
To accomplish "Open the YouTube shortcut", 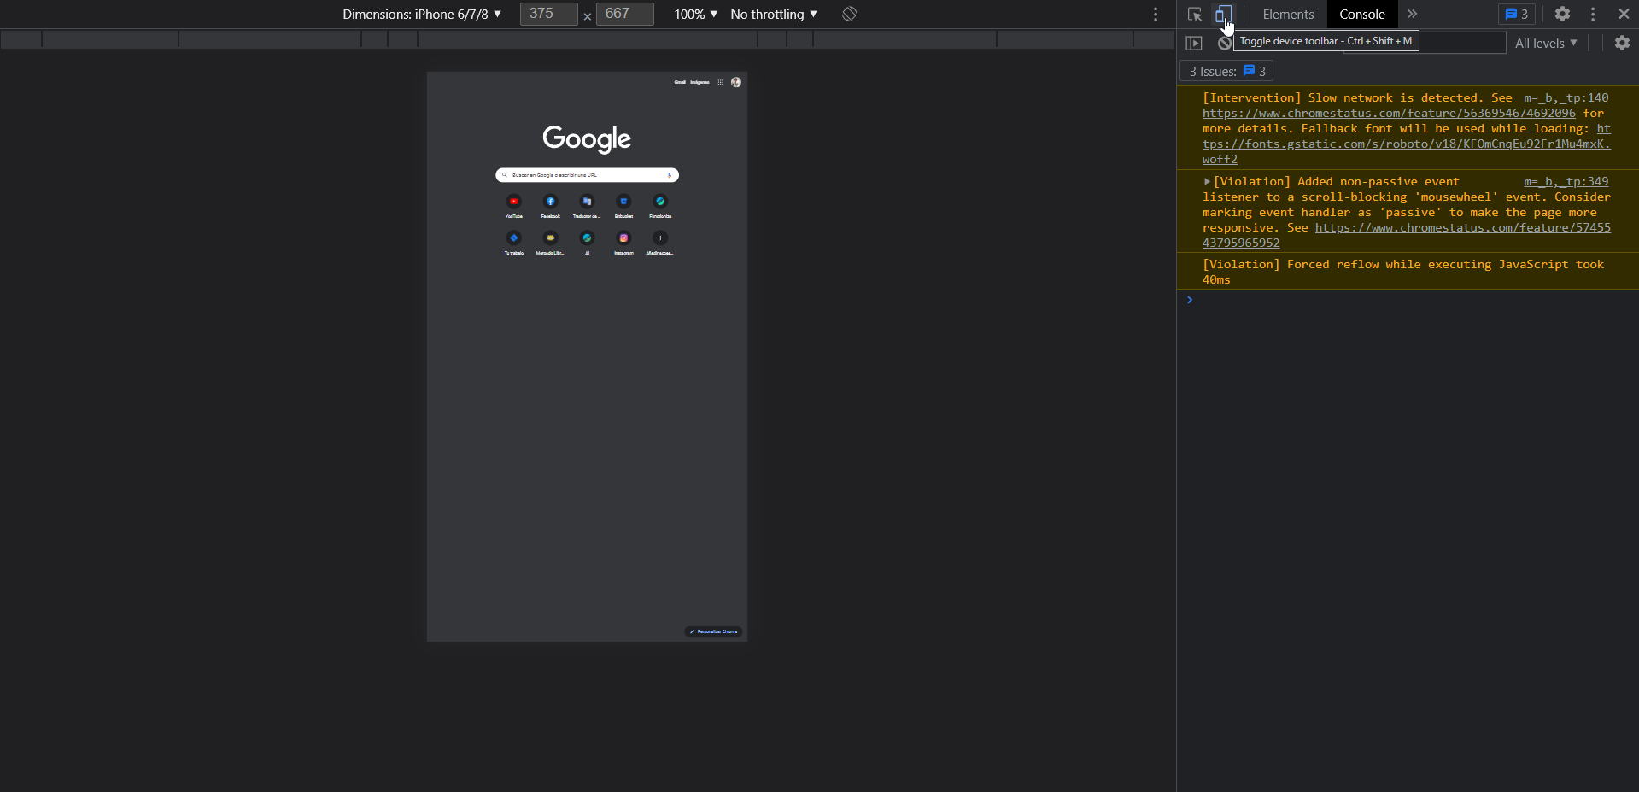I will tap(513, 206).
